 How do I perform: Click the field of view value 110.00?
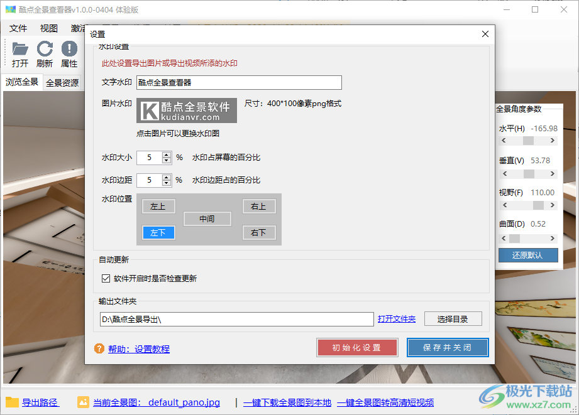(543, 193)
